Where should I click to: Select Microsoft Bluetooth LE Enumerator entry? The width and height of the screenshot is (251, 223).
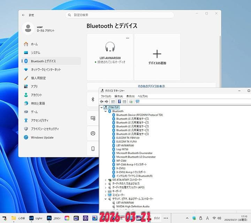136,157
